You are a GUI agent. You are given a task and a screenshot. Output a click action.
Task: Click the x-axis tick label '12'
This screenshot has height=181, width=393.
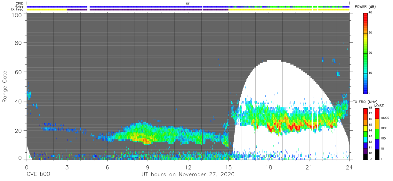click(x=188, y=167)
